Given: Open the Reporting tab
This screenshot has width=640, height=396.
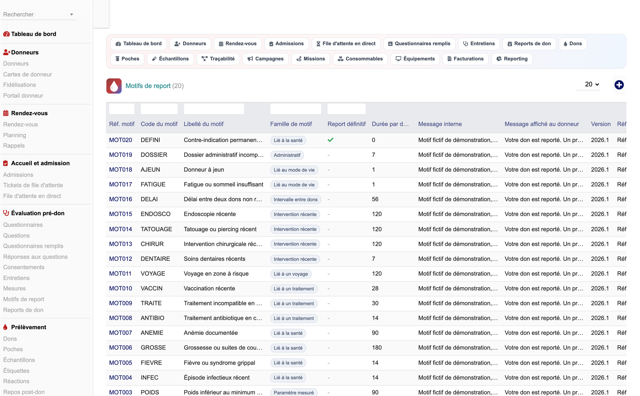Looking at the screenshot, I should click(x=512, y=59).
